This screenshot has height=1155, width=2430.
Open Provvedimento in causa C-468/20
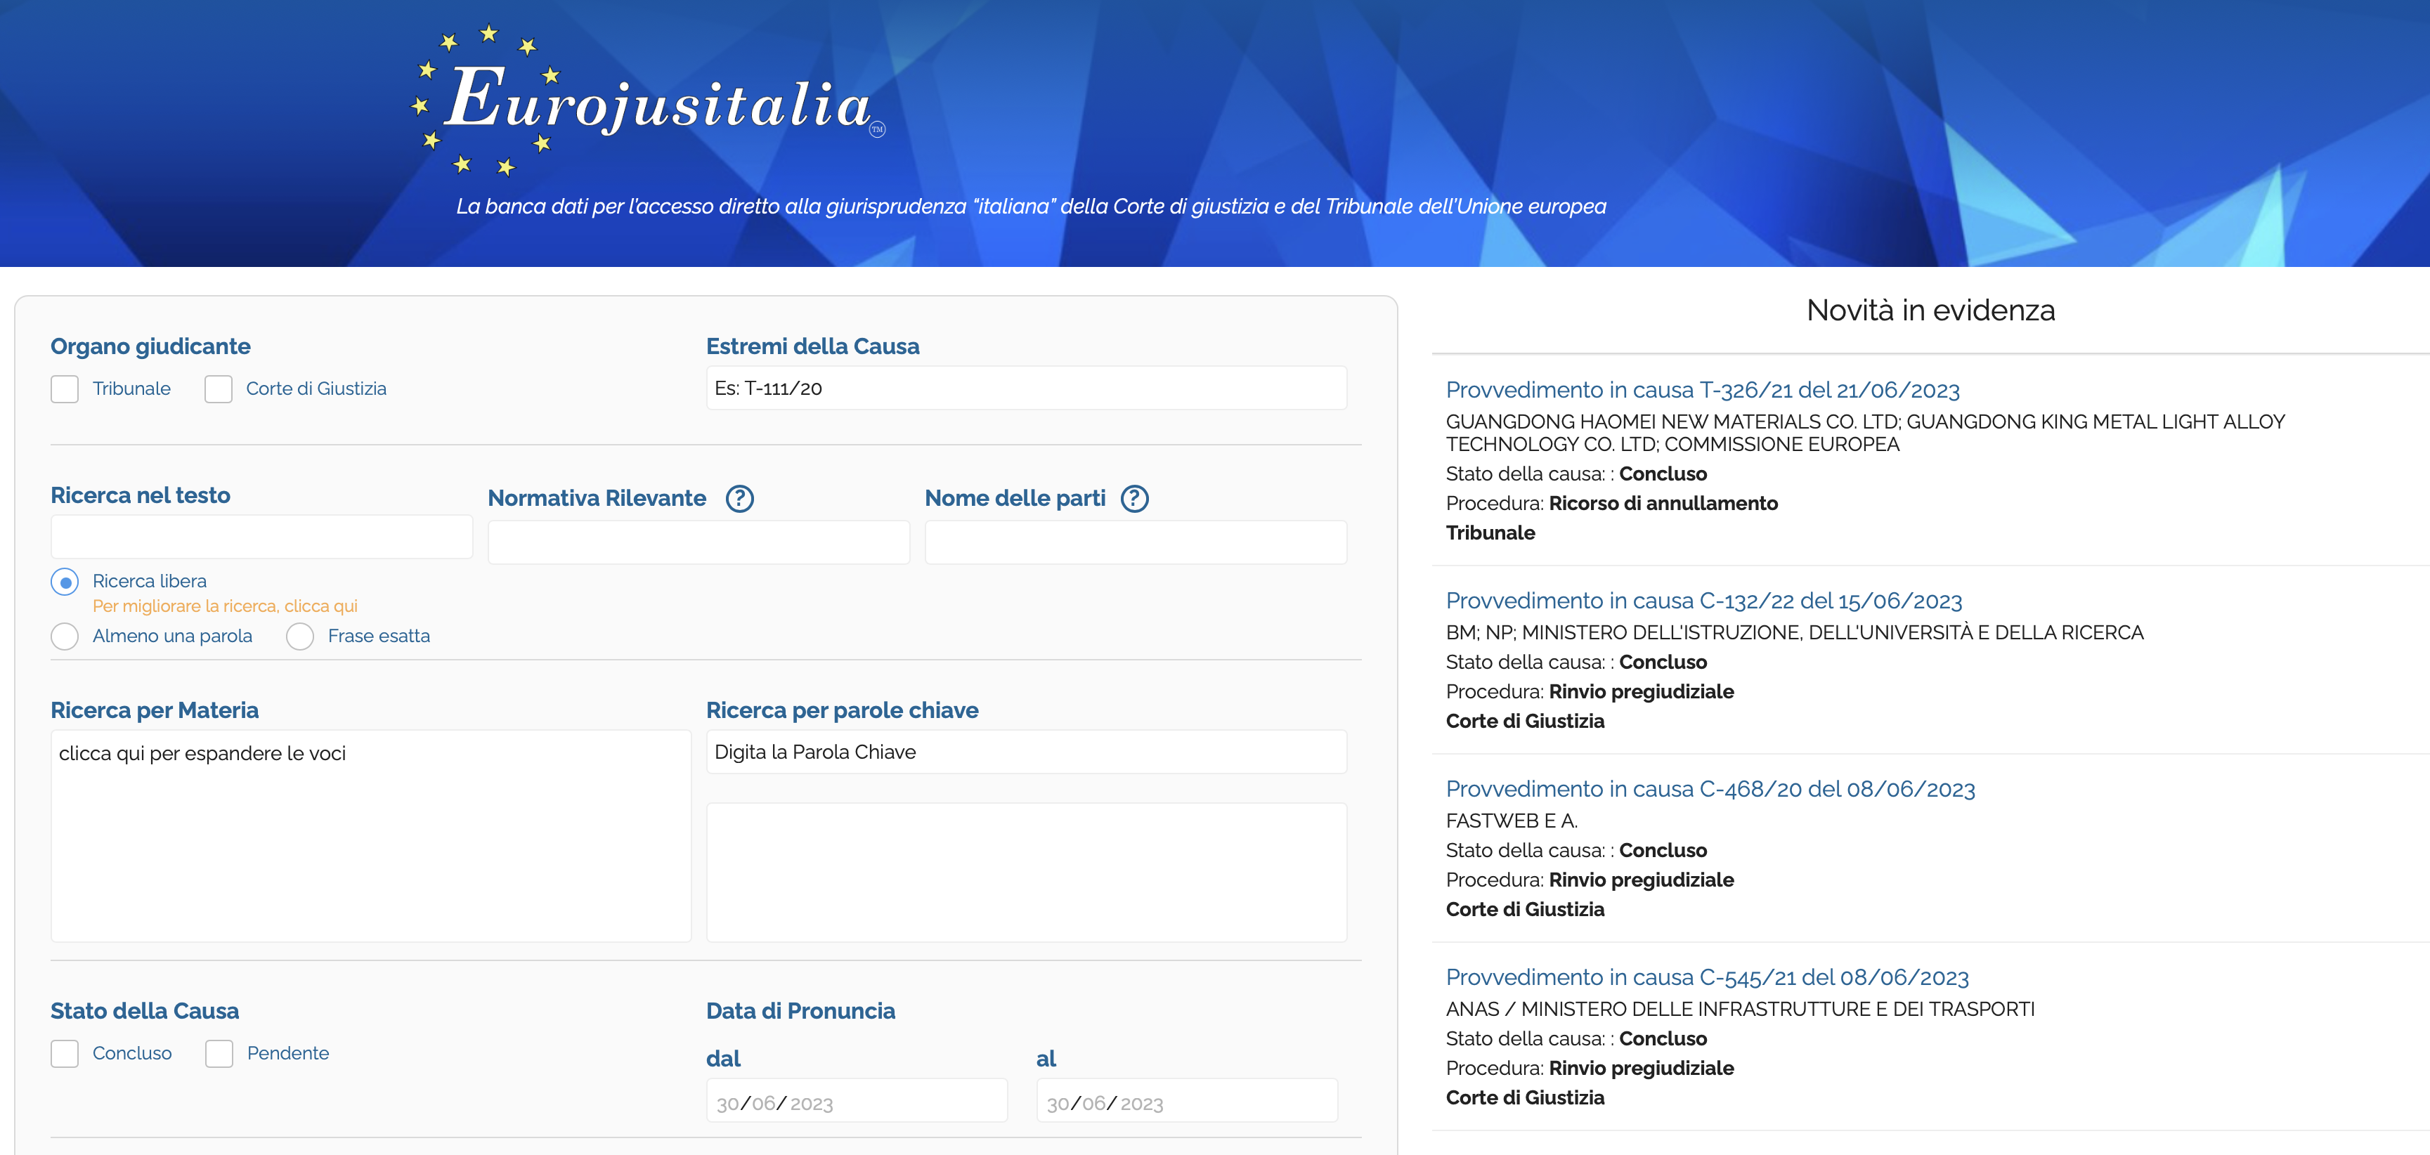click(1709, 789)
